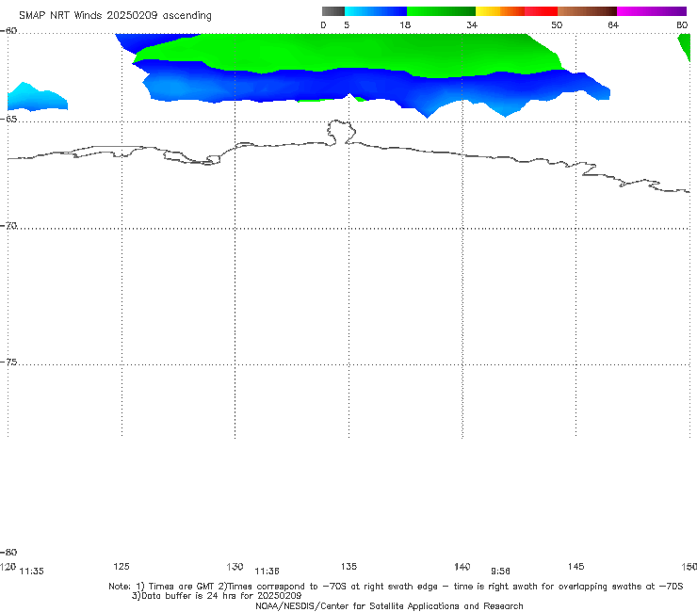
Task: Click the red segment of the color scale
Action: coord(541,11)
